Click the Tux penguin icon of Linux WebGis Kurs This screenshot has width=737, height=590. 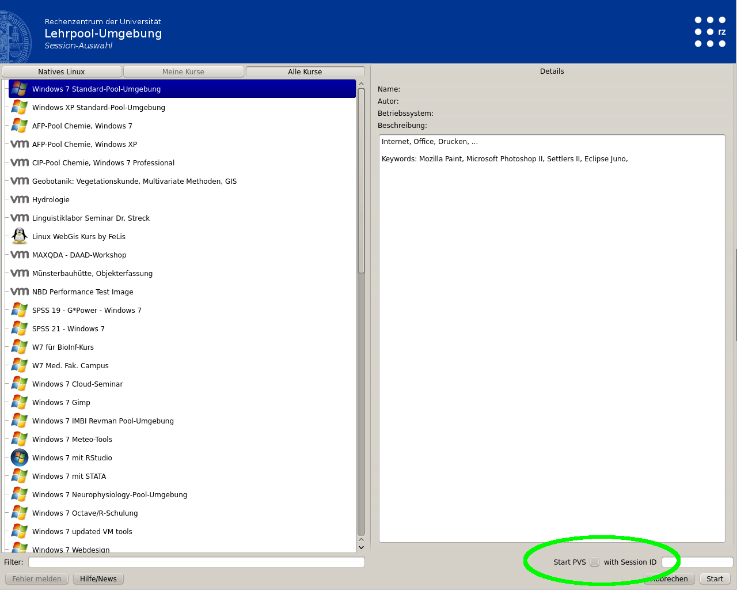[x=20, y=236]
